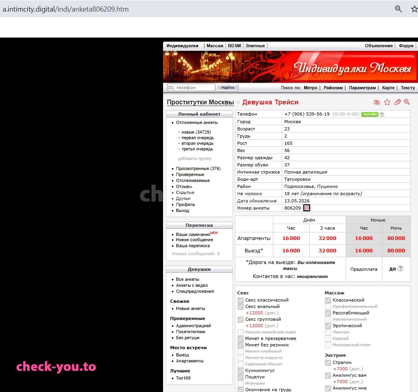Image resolution: width=418 pixels, height=392 pixels.
Task: Click the добавить группу link
Action: pyautogui.click(x=195, y=158)
